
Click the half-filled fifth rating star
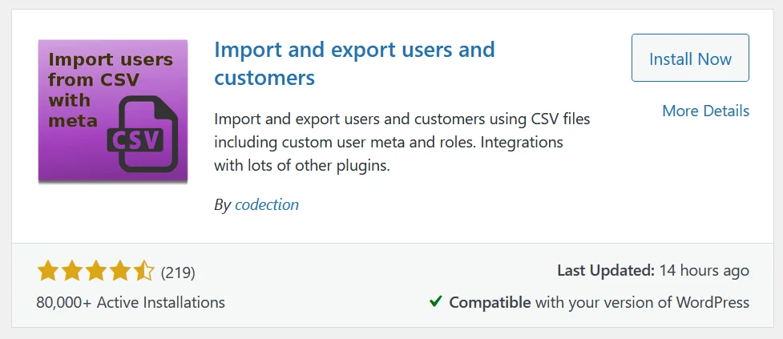pos(144,272)
